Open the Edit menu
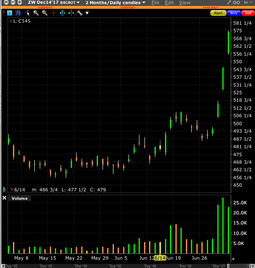This screenshot has height=268, width=255. point(169,3)
